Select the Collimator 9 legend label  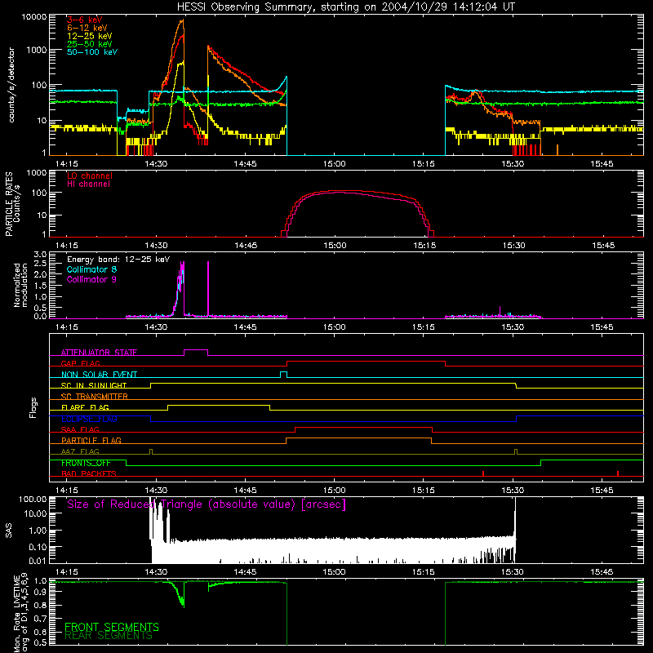point(91,279)
